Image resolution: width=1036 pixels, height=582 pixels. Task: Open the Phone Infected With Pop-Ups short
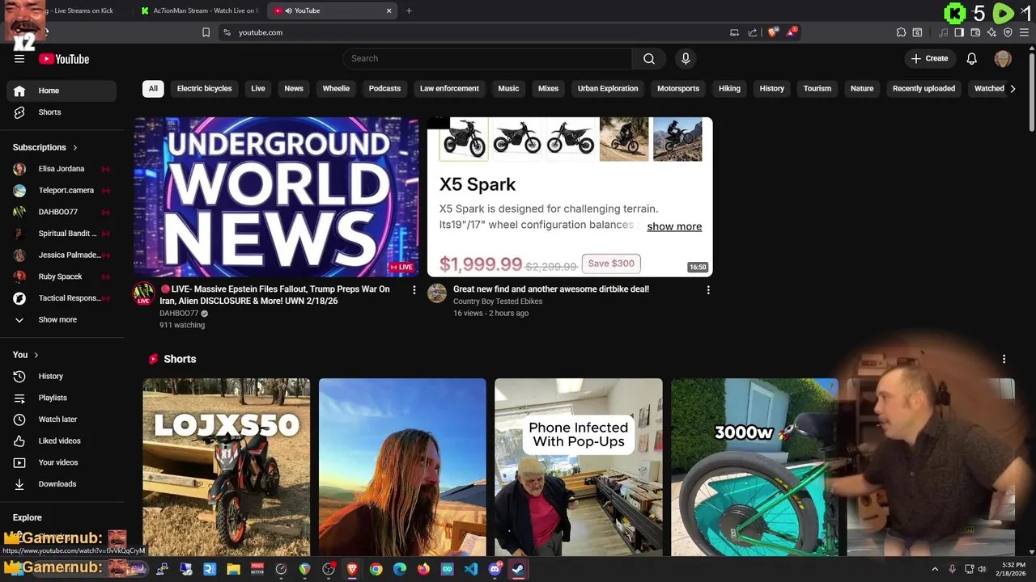point(578,467)
